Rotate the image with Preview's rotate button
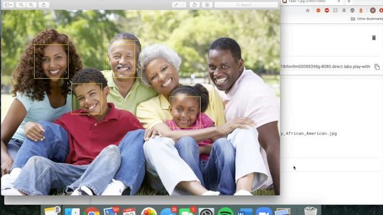Screen dimensions: 383x215 194,5
